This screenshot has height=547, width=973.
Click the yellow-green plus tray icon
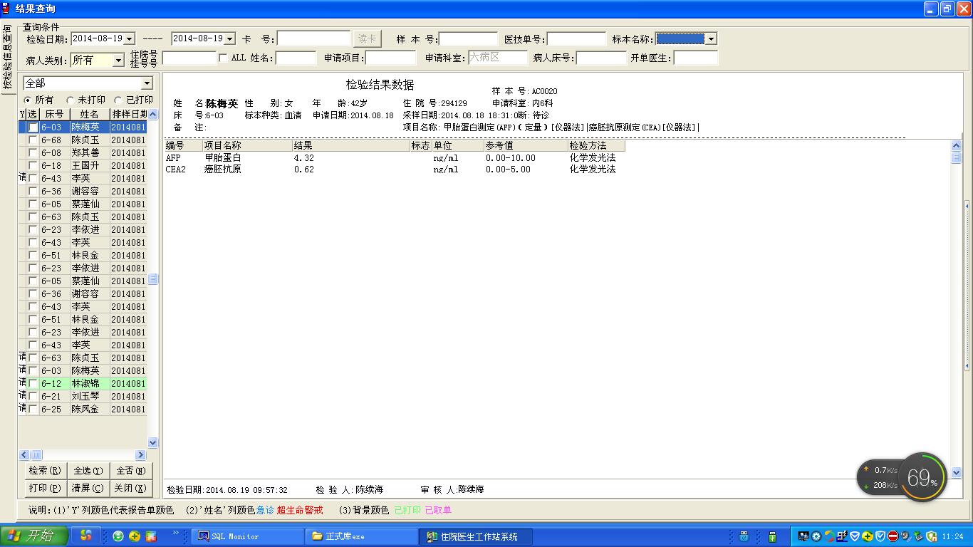pyautogui.click(x=868, y=536)
